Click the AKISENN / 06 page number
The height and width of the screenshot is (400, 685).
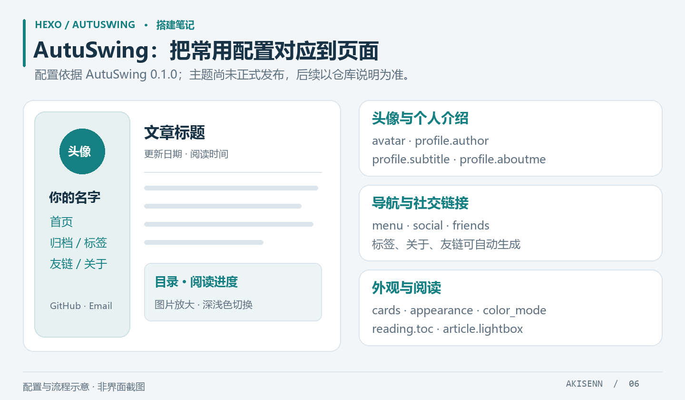click(603, 384)
